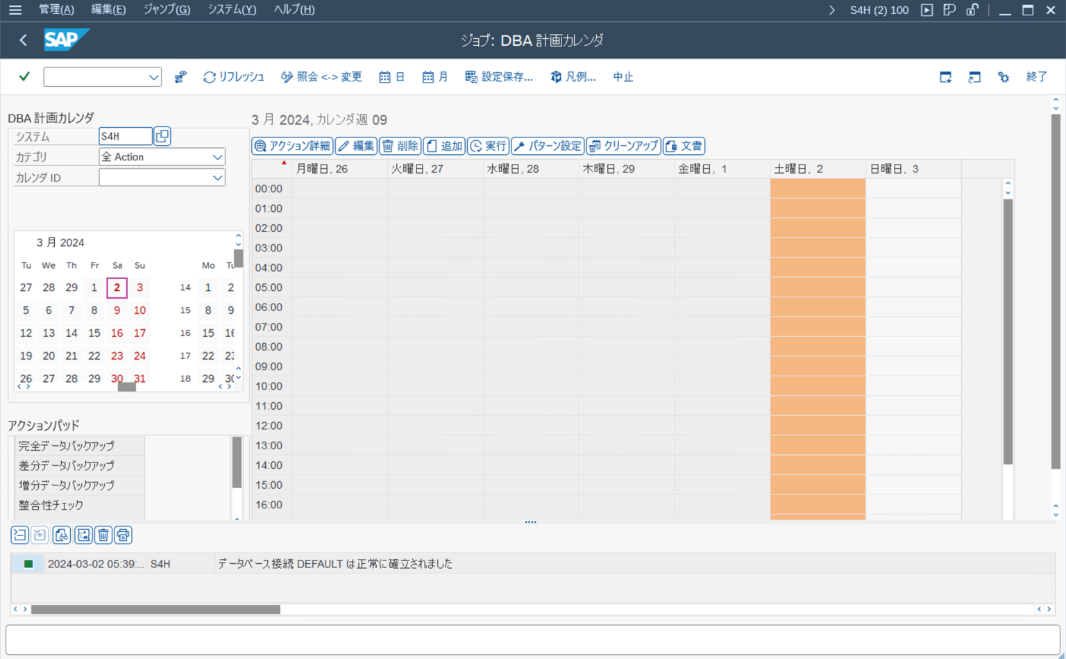This screenshot has width=1066, height=659.
Task: Click the パターン設定 button
Action: click(548, 146)
